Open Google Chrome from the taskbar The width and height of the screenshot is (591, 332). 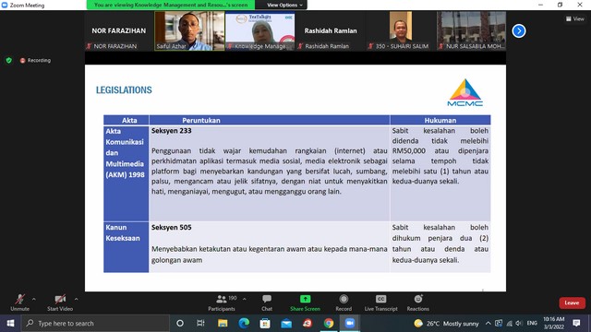coord(329,324)
